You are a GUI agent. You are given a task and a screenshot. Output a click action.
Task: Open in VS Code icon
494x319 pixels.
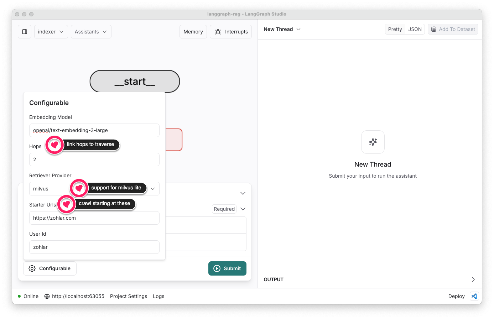point(474,296)
